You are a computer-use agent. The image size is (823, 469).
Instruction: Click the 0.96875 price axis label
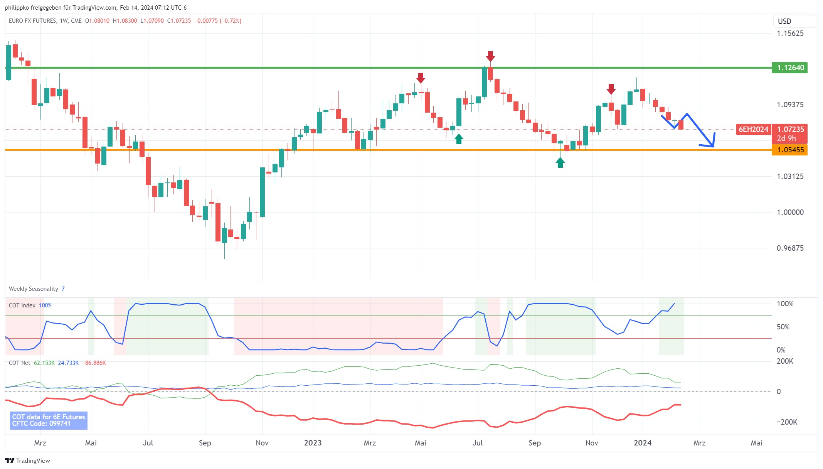coord(790,248)
